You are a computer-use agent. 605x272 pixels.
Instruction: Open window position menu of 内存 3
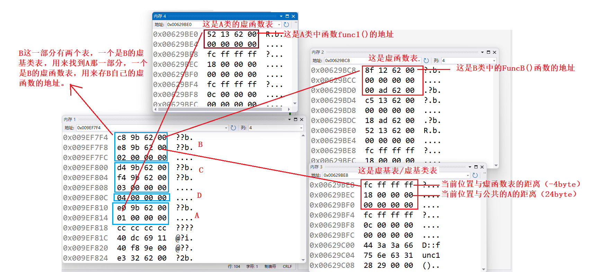(470, 167)
